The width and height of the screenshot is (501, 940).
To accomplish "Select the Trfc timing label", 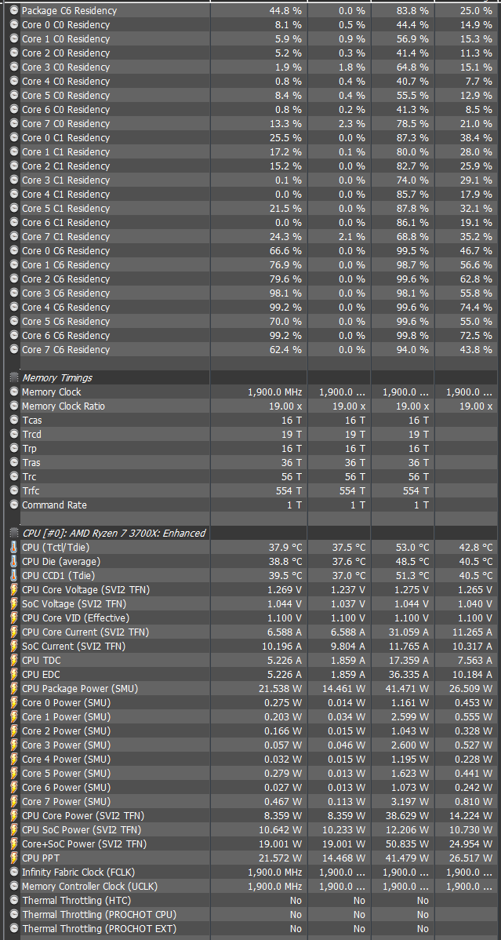I will coord(31,491).
